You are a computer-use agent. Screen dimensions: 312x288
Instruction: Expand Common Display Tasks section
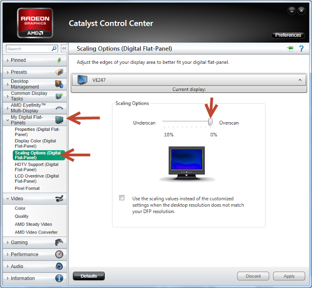[x=8, y=96]
